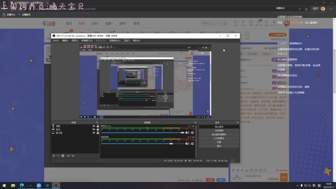Screen dimensions: 336x189
Task: Open OBS 设置 settings button
Action: click(219, 142)
